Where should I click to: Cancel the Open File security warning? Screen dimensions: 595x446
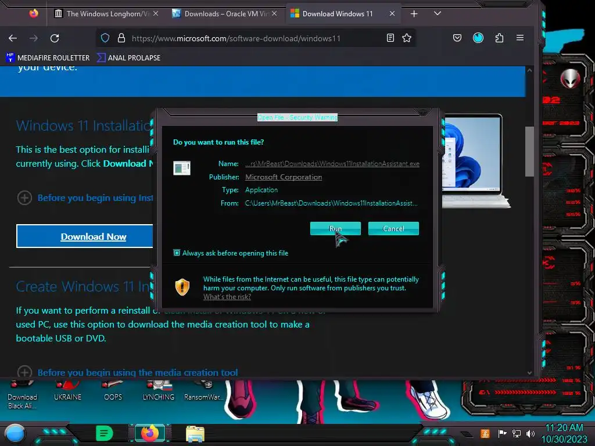(393, 229)
